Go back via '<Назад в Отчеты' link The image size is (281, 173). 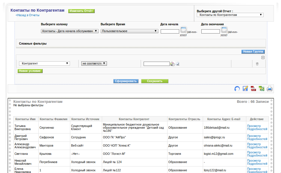(x=27, y=15)
